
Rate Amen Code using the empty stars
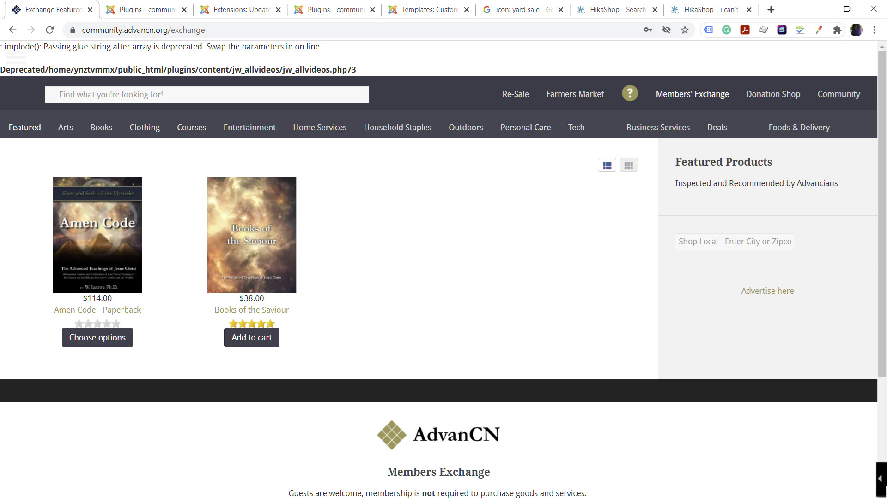pos(97,323)
